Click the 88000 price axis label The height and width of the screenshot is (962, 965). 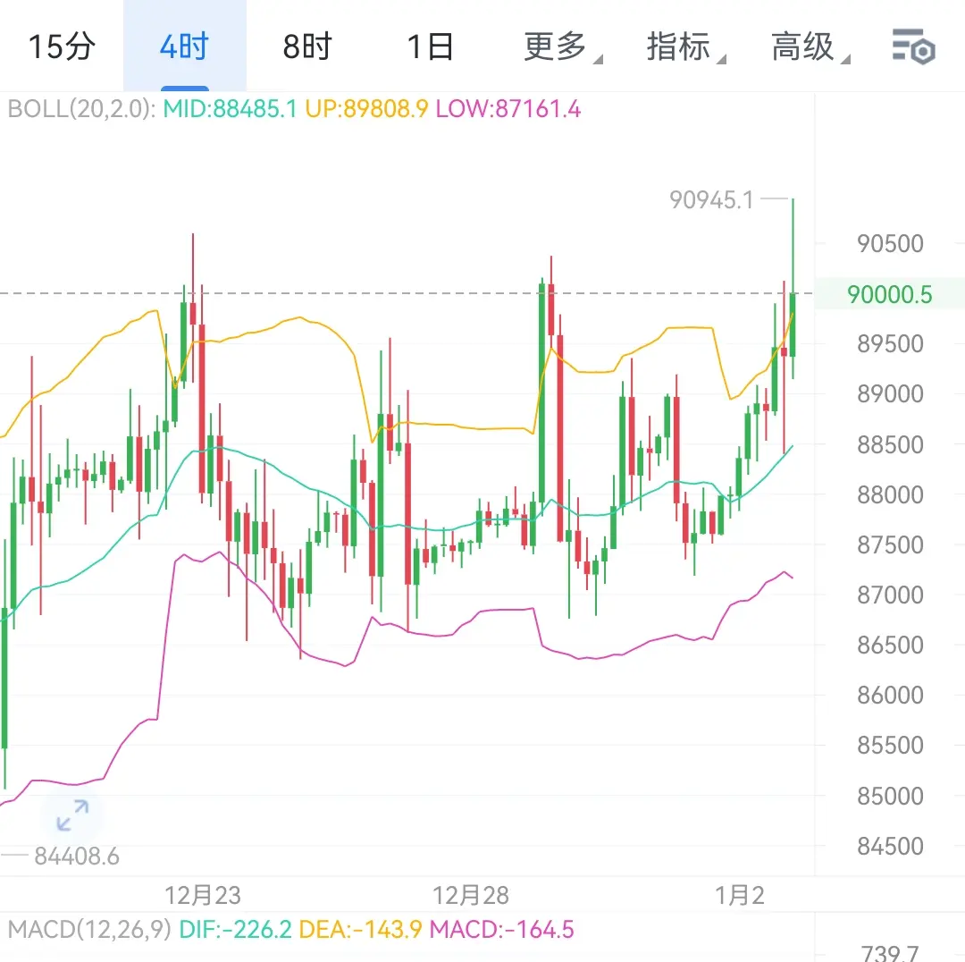tap(890, 494)
